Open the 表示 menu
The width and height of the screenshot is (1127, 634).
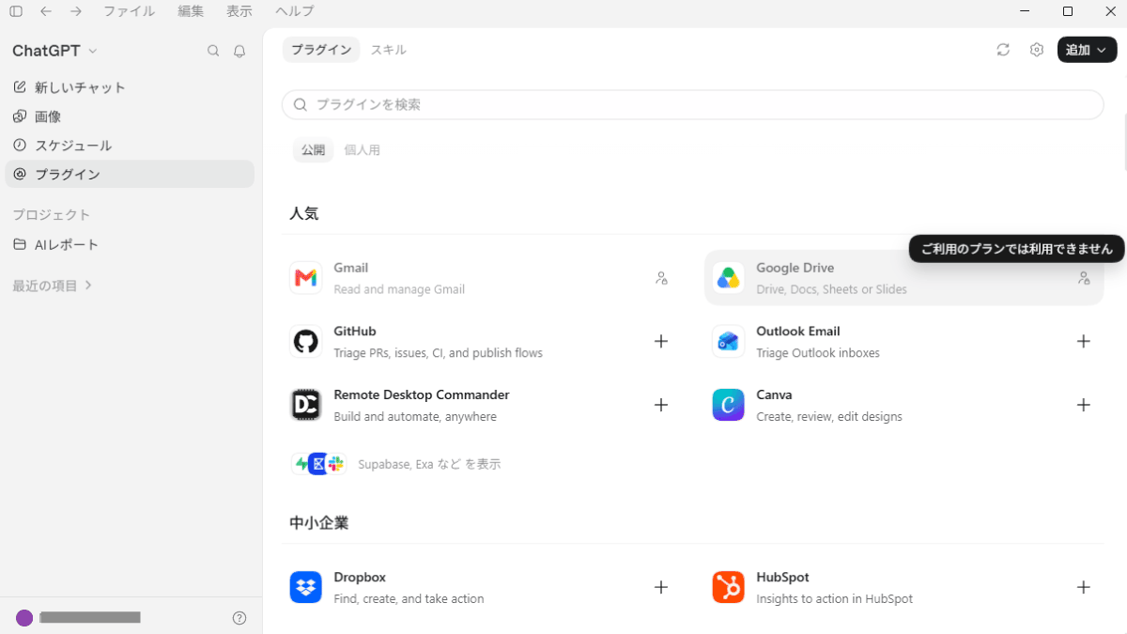tap(239, 11)
